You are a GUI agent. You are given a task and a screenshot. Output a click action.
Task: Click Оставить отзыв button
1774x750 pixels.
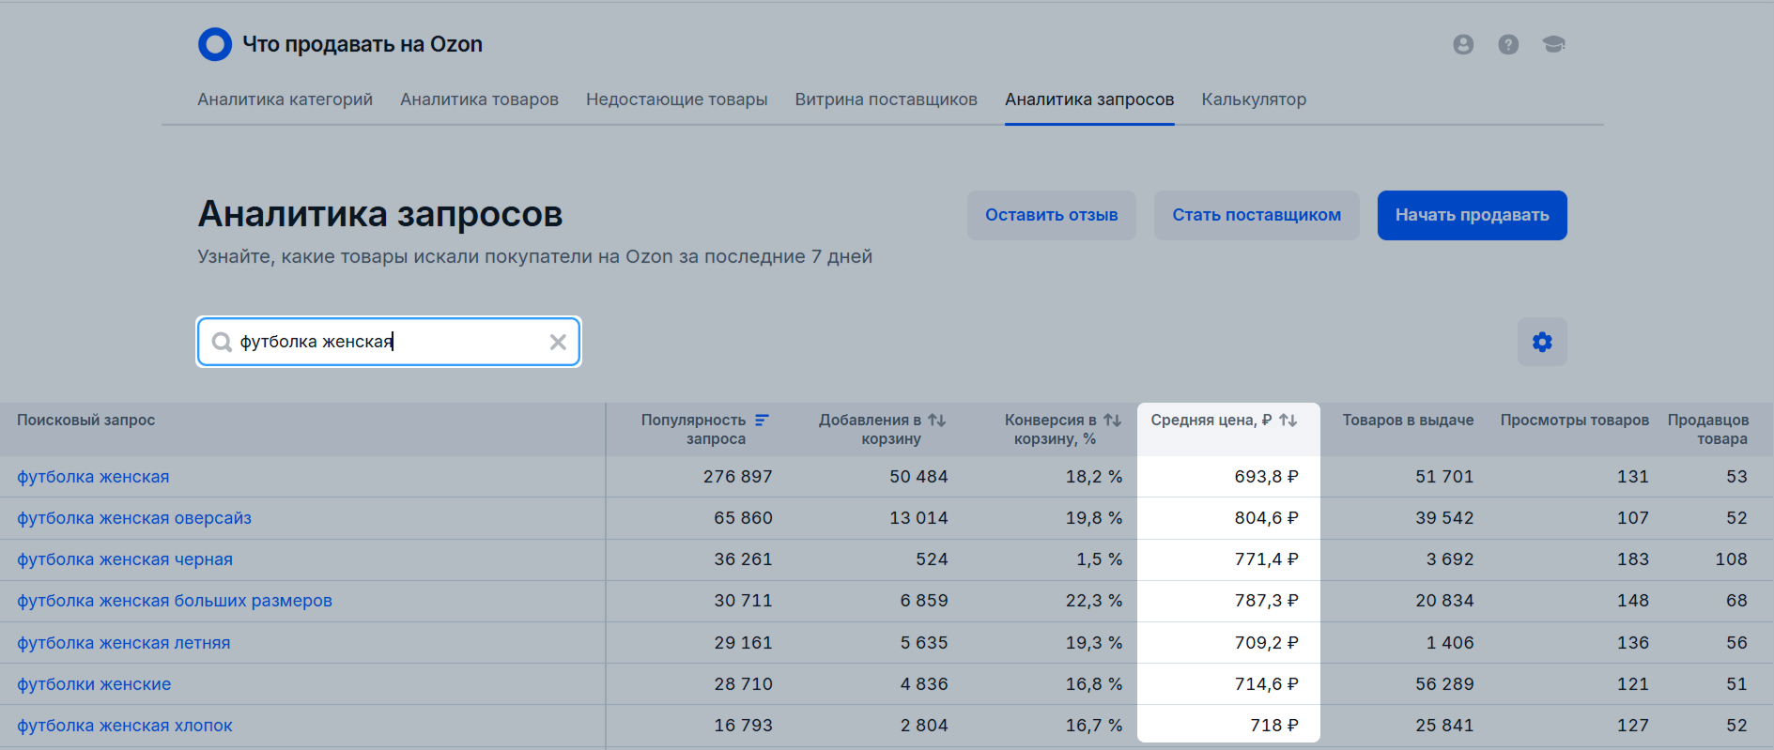point(1051,215)
